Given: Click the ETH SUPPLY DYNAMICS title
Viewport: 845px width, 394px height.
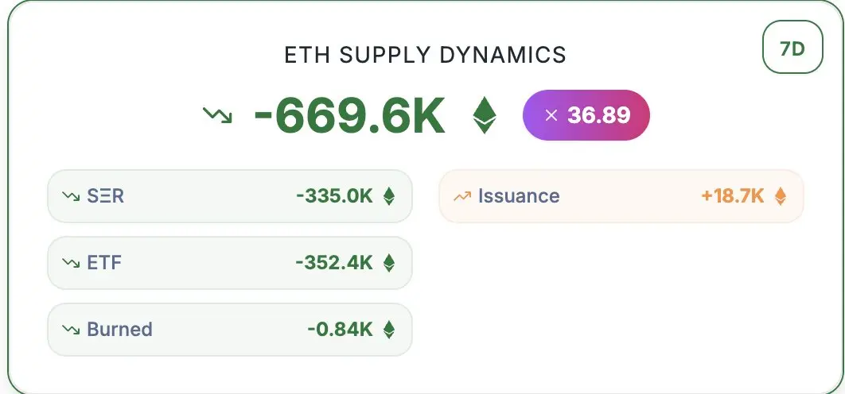Looking at the screenshot, I should tap(425, 55).
